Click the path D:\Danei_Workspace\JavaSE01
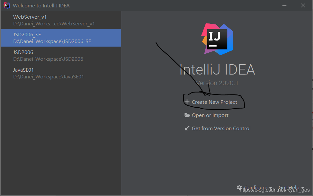The height and width of the screenshot is (196, 313). [x=49, y=77]
